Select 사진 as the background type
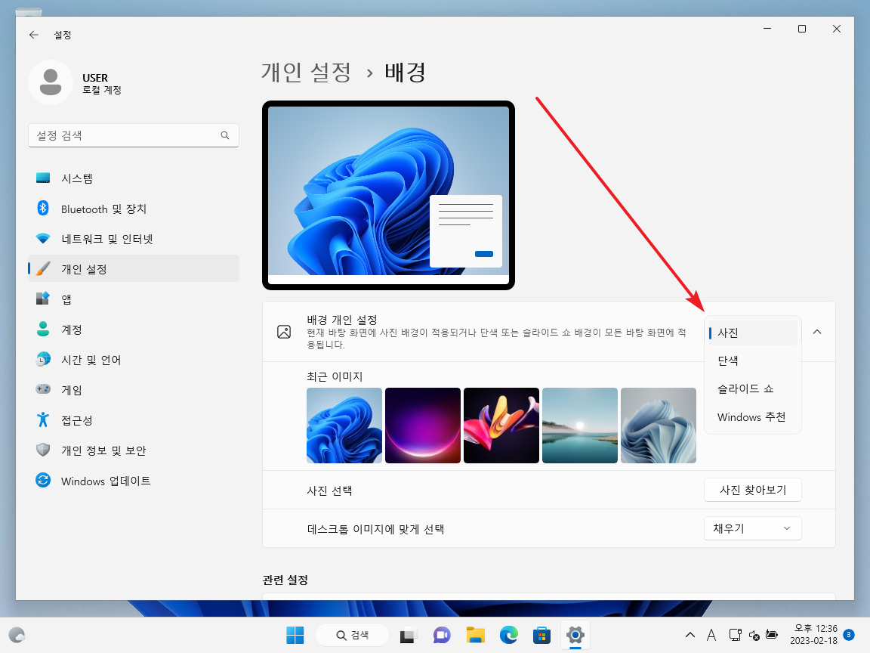Viewport: 870px width, 653px height. [727, 333]
